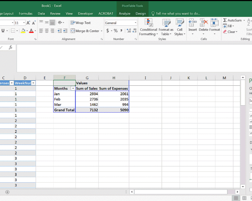This screenshot has height=201, width=252.
Task: Open the Months filter dropdown in pivot table
Action: pyautogui.click(x=73, y=88)
